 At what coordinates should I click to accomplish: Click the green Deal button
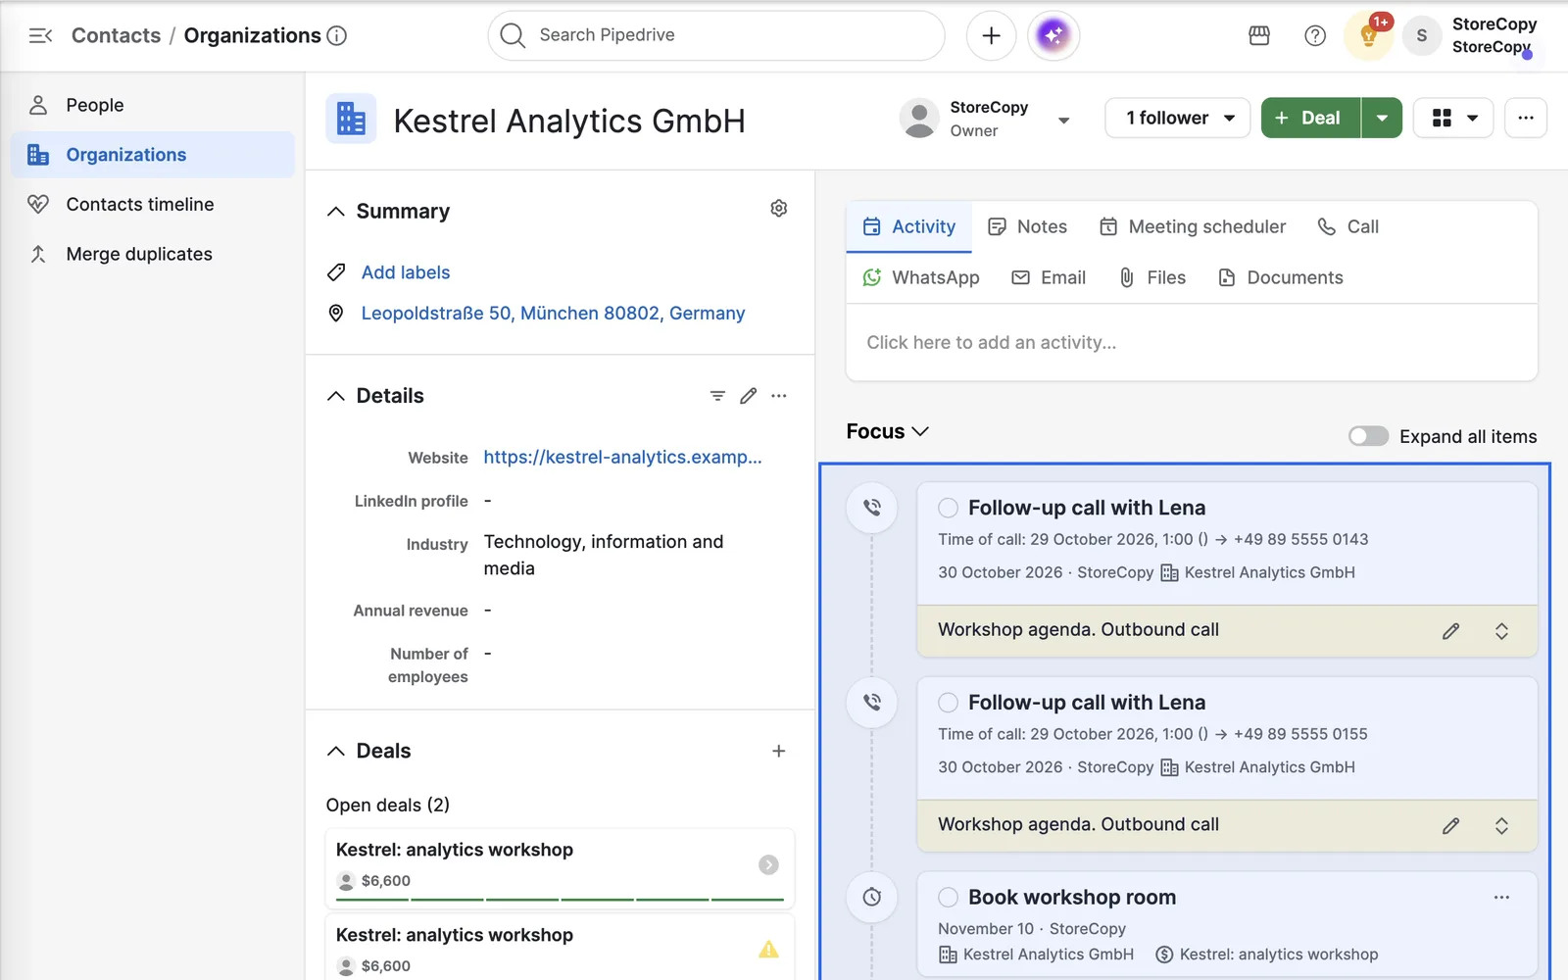[x=1310, y=118]
